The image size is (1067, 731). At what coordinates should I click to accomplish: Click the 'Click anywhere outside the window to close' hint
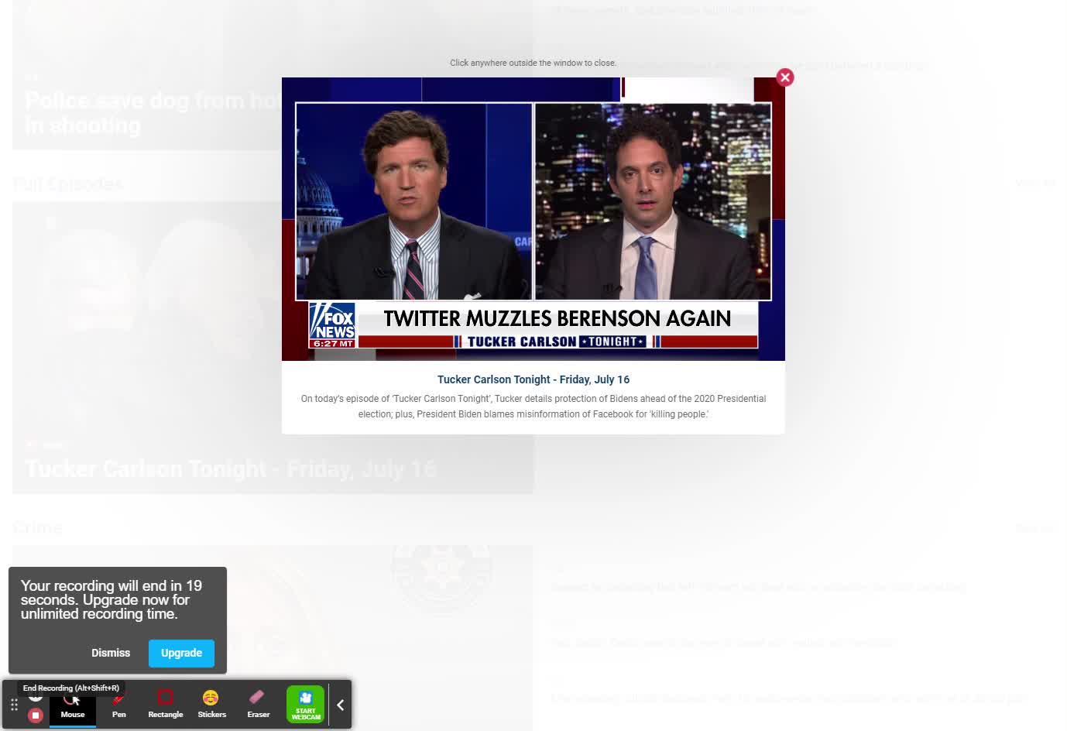(533, 63)
